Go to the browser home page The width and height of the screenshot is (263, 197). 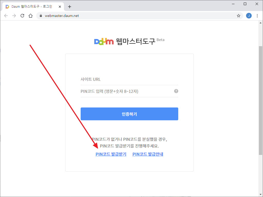pos(31,16)
